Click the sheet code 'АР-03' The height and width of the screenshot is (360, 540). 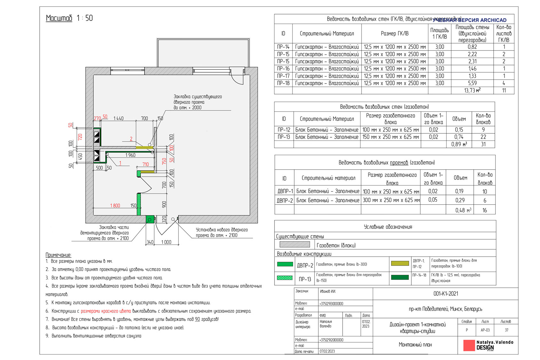pos(485,330)
